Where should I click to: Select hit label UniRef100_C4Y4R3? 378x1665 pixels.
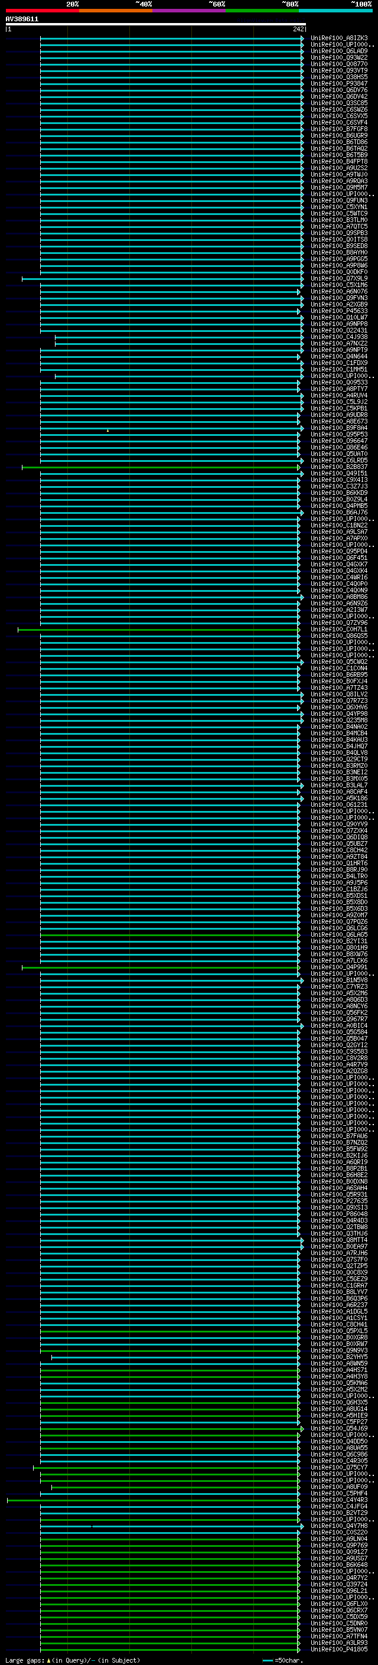coord(339,1500)
